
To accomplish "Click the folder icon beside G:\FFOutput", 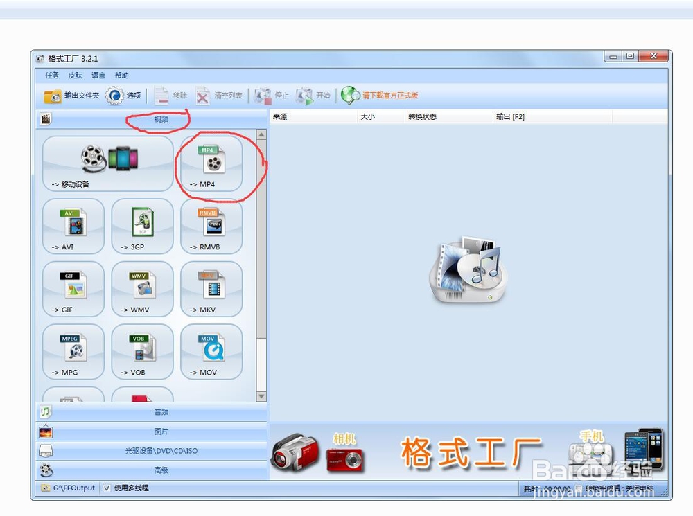I will pyautogui.click(x=45, y=488).
